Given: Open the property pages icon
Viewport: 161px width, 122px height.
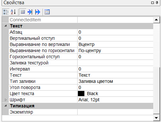Looking at the screenshot, I should (x=47, y=12).
